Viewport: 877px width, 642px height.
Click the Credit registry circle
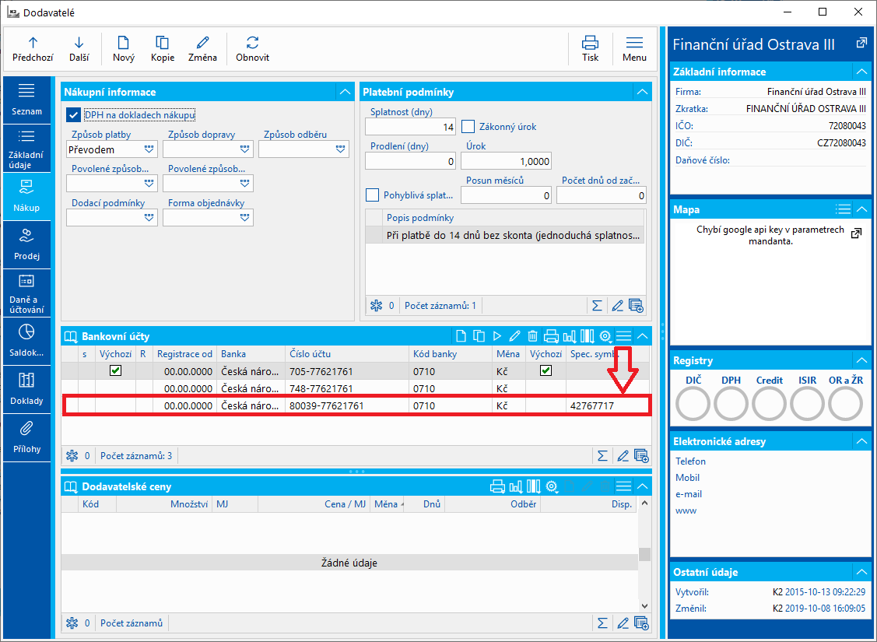tap(769, 403)
